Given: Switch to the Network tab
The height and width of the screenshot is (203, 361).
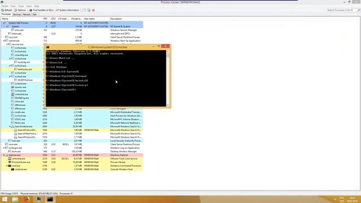Looking at the screenshot, I should (x=27, y=15).
